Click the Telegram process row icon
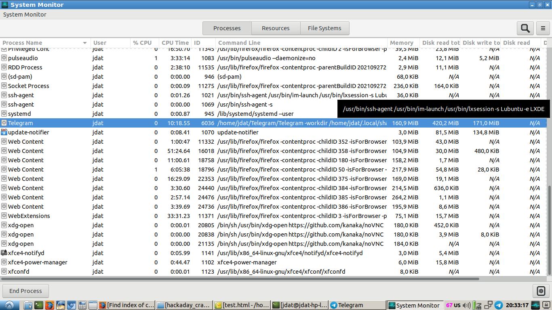552x310 pixels. pyautogui.click(x=4, y=123)
